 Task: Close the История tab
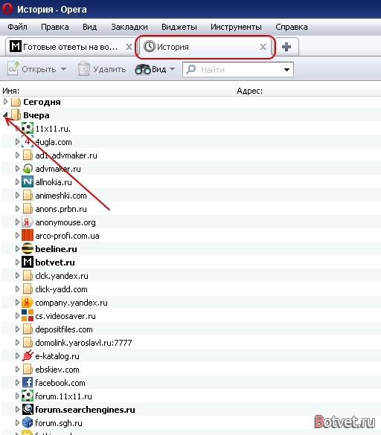coord(263,47)
